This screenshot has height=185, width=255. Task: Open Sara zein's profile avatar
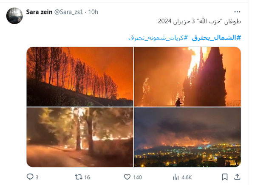click(x=14, y=16)
